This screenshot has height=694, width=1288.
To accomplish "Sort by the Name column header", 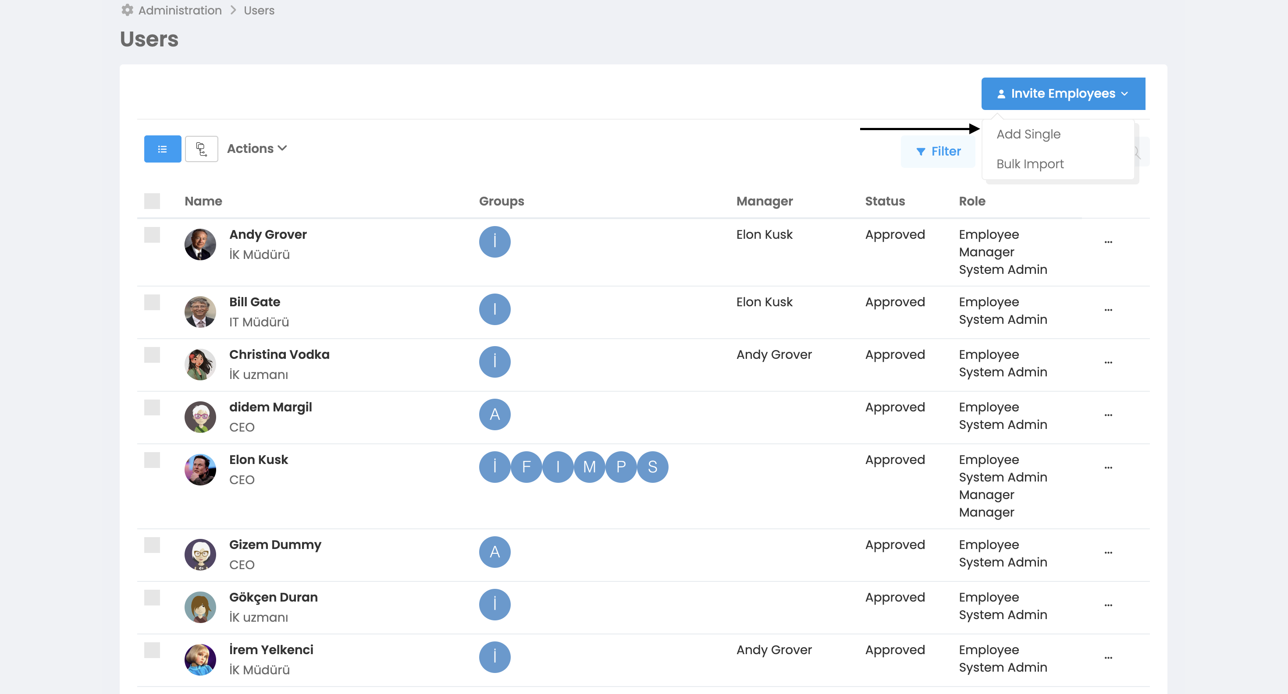I will pos(203,201).
